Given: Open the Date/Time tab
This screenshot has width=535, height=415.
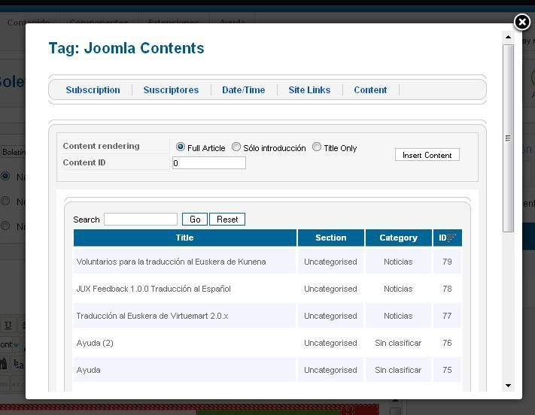Looking at the screenshot, I should pyautogui.click(x=244, y=90).
